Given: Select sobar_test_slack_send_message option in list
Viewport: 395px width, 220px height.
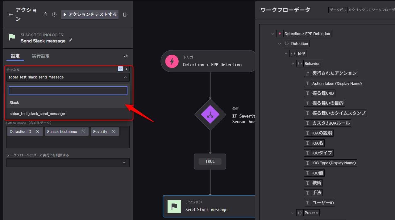Looking at the screenshot, I should coord(68,114).
